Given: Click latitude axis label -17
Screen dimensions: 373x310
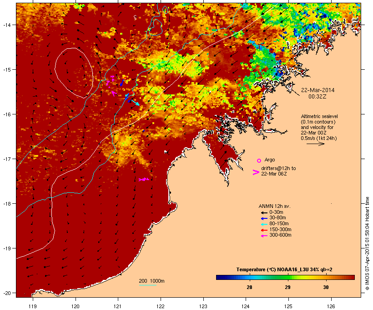Looking at the screenshot, I should 6,159.
